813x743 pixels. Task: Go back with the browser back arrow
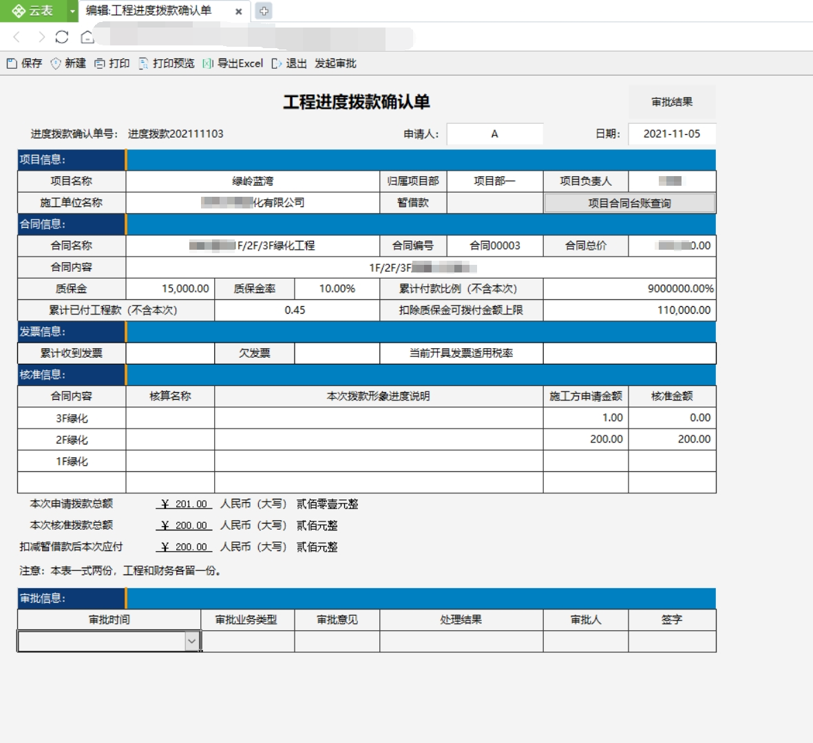pyautogui.click(x=17, y=36)
